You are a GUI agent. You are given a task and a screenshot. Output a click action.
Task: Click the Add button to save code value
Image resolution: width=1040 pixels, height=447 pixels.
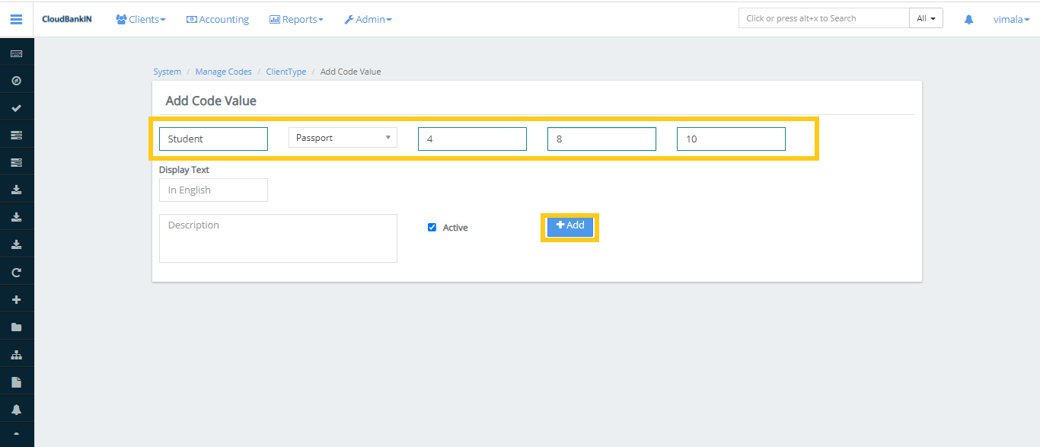point(569,225)
